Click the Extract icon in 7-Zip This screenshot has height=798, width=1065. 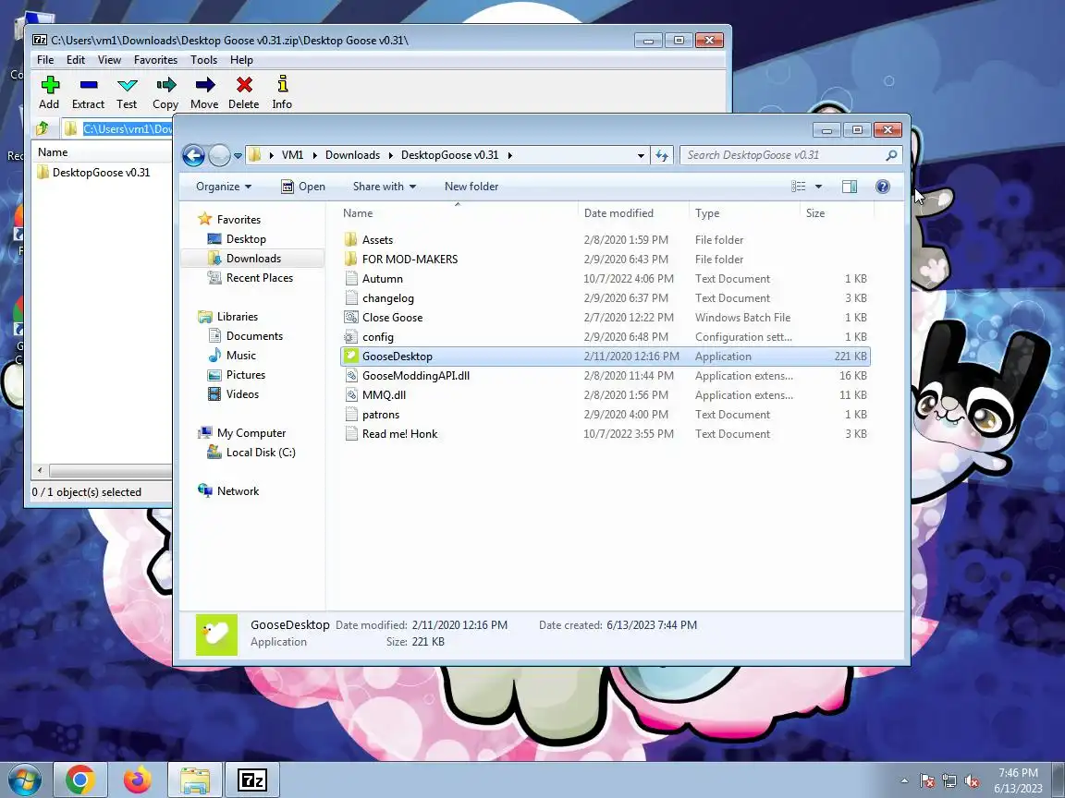(89, 92)
